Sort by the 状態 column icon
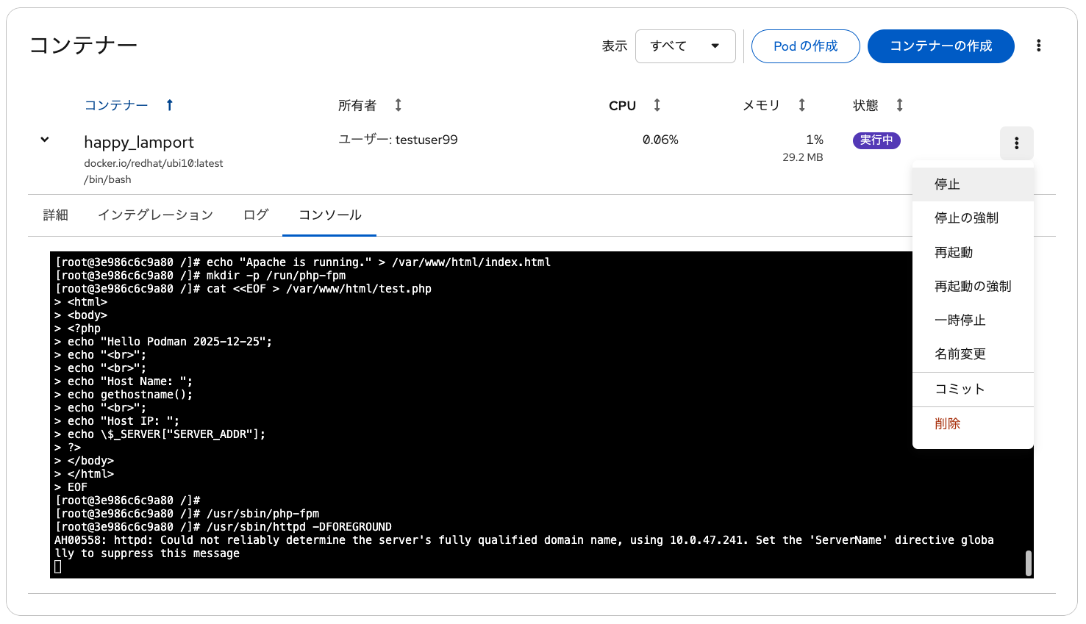1086x624 pixels. click(899, 105)
